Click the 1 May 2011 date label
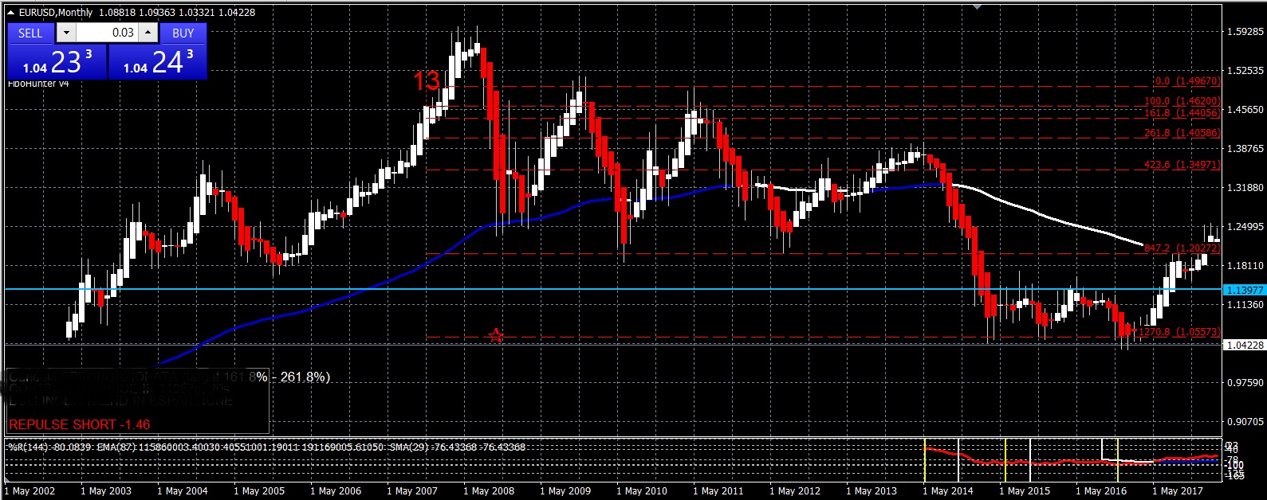The height and width of the screenshot is (500, 1267). click(x=718, y=491)
